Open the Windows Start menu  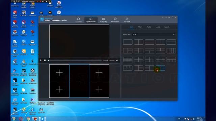tap(14, 119)
